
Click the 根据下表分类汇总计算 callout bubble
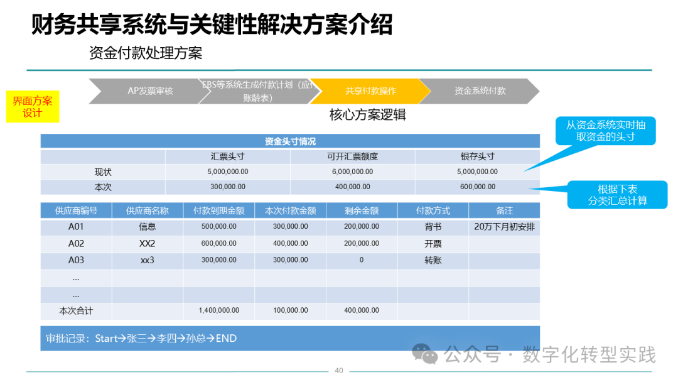[x=617, y=195]
